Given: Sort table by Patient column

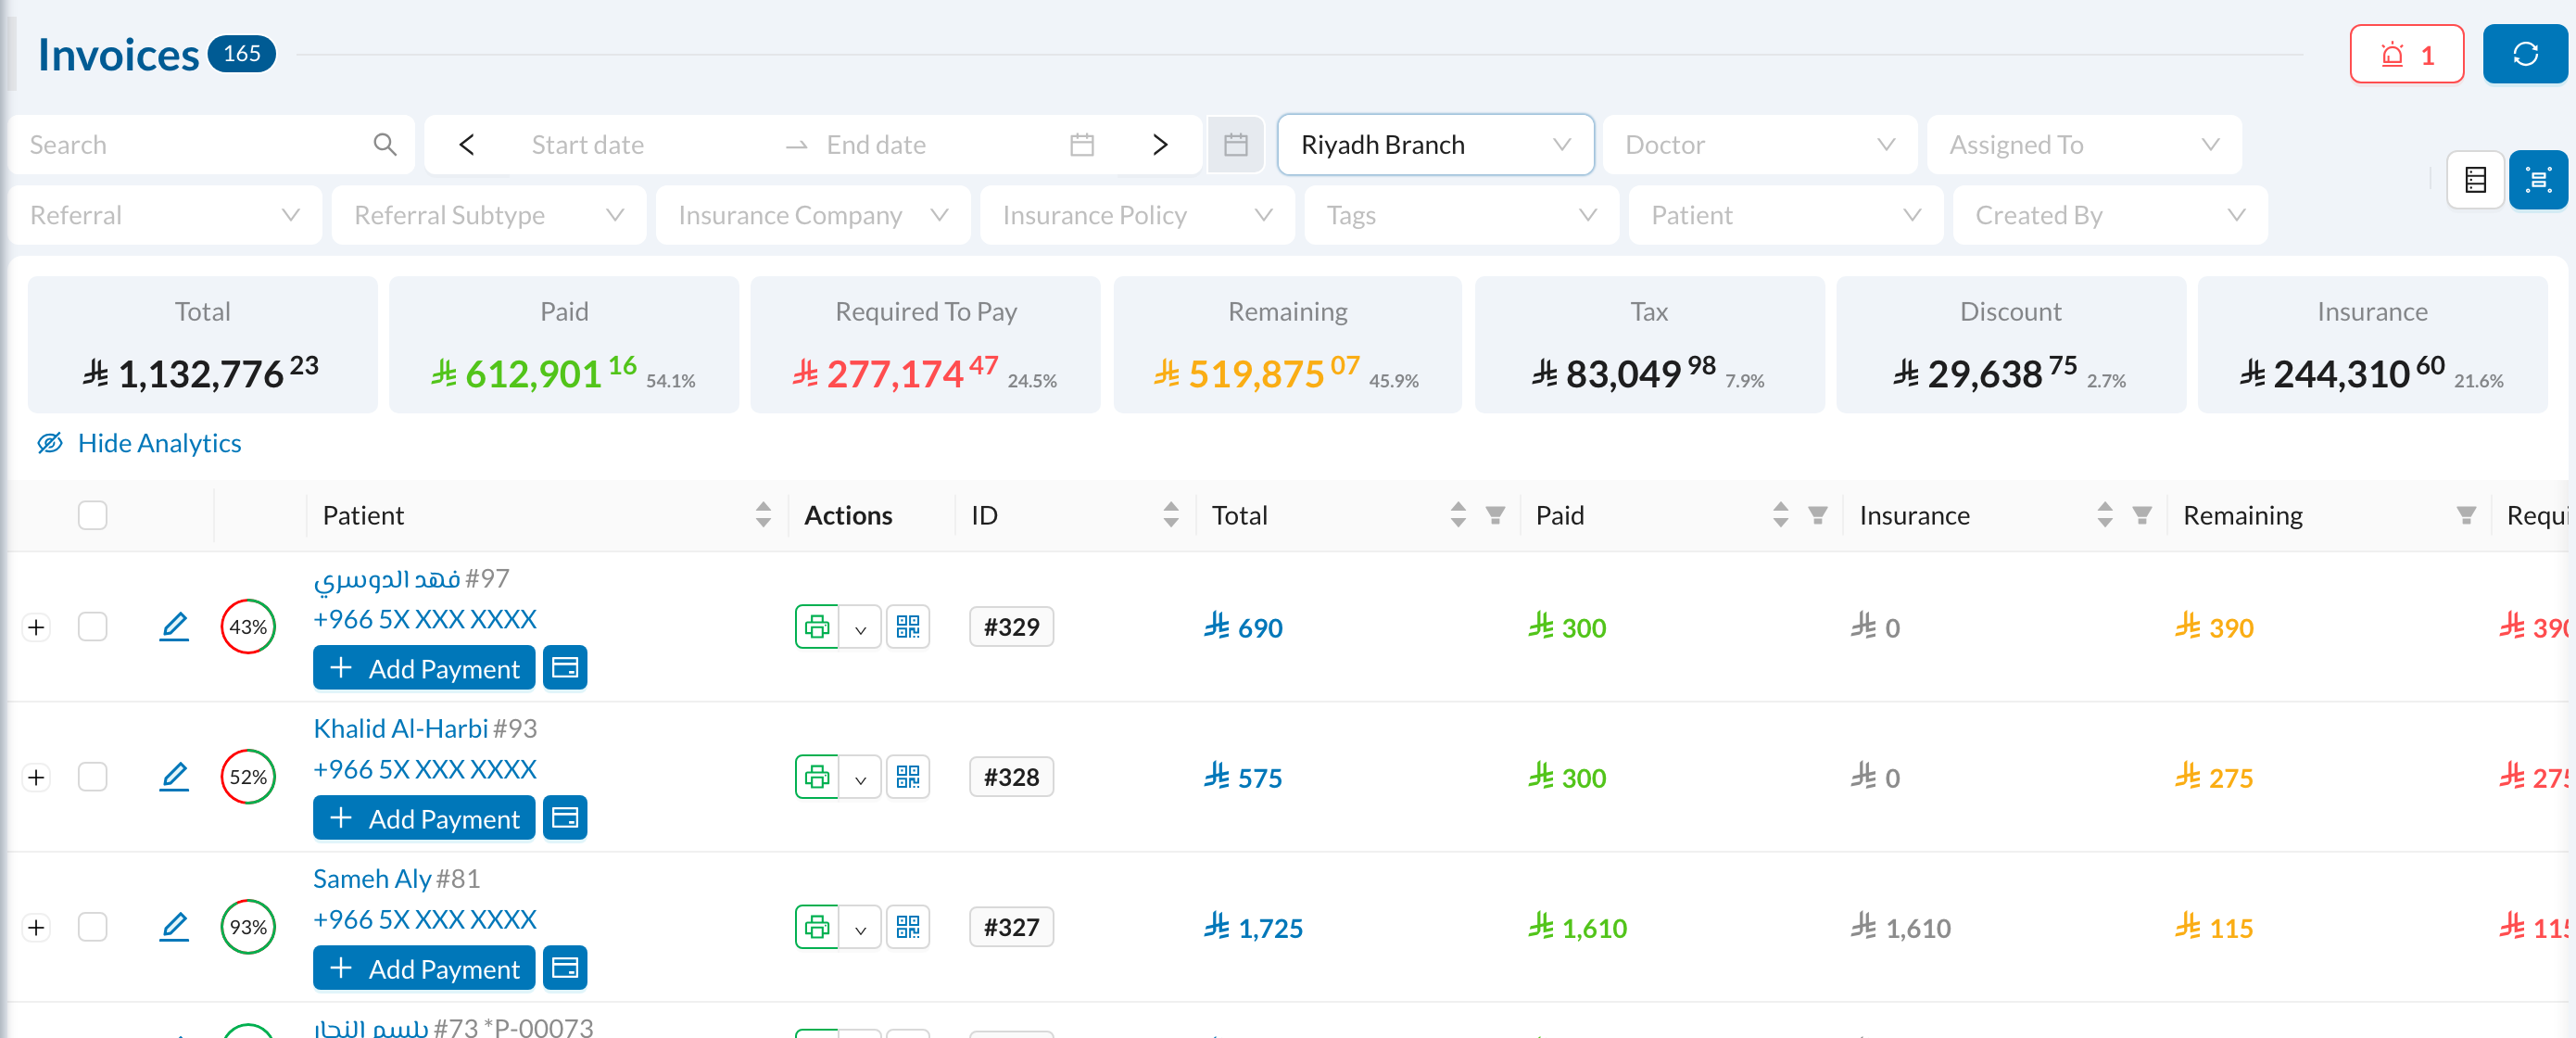Looking at the screenshot, I should pos(763,516).
